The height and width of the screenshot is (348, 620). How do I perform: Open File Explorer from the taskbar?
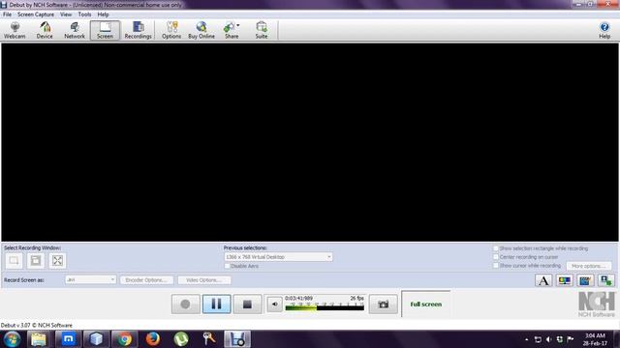[x=39, y=339]
